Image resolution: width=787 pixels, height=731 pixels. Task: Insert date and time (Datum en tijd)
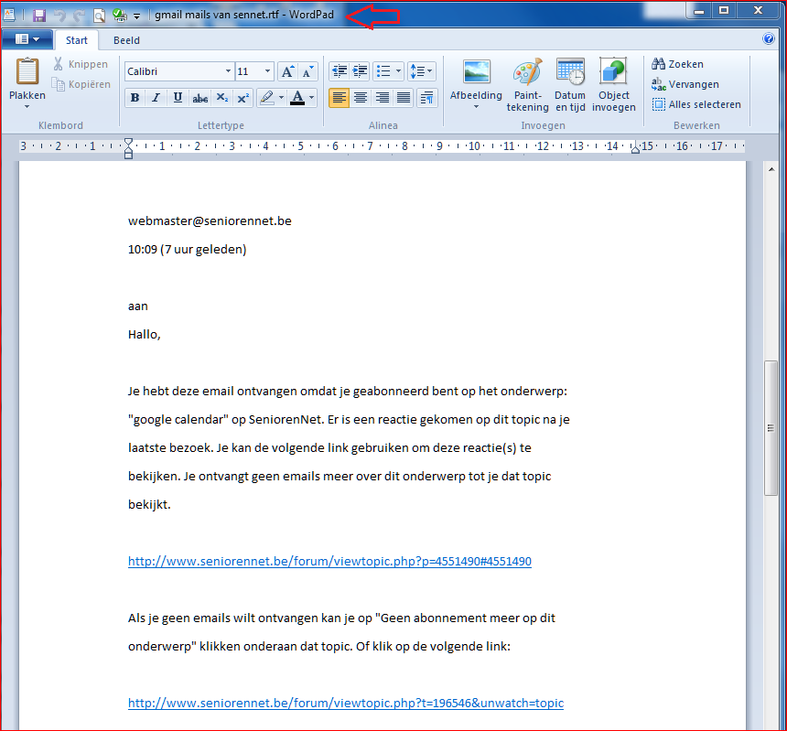[570, 85]
